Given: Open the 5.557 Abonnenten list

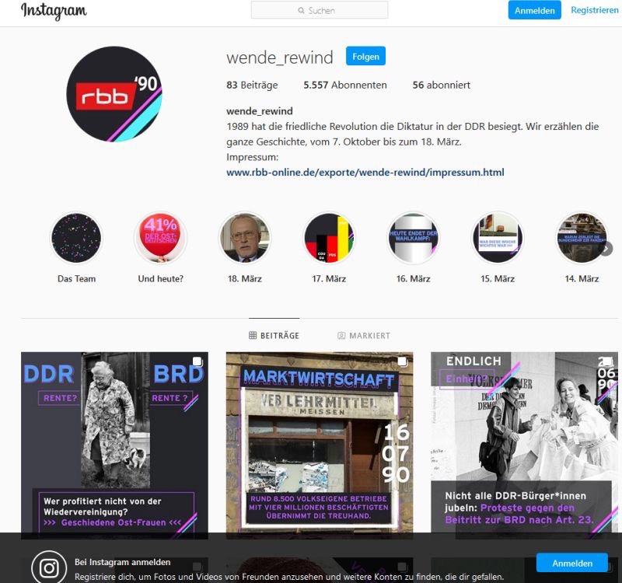Looking at the screenshot, I should (x=345, y=85).
